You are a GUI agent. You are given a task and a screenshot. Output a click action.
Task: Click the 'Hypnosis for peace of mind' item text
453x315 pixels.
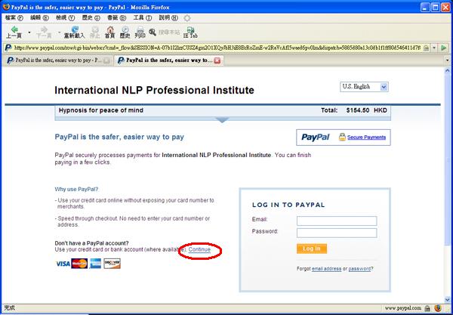pyautogui.click(x=101, y=110)
